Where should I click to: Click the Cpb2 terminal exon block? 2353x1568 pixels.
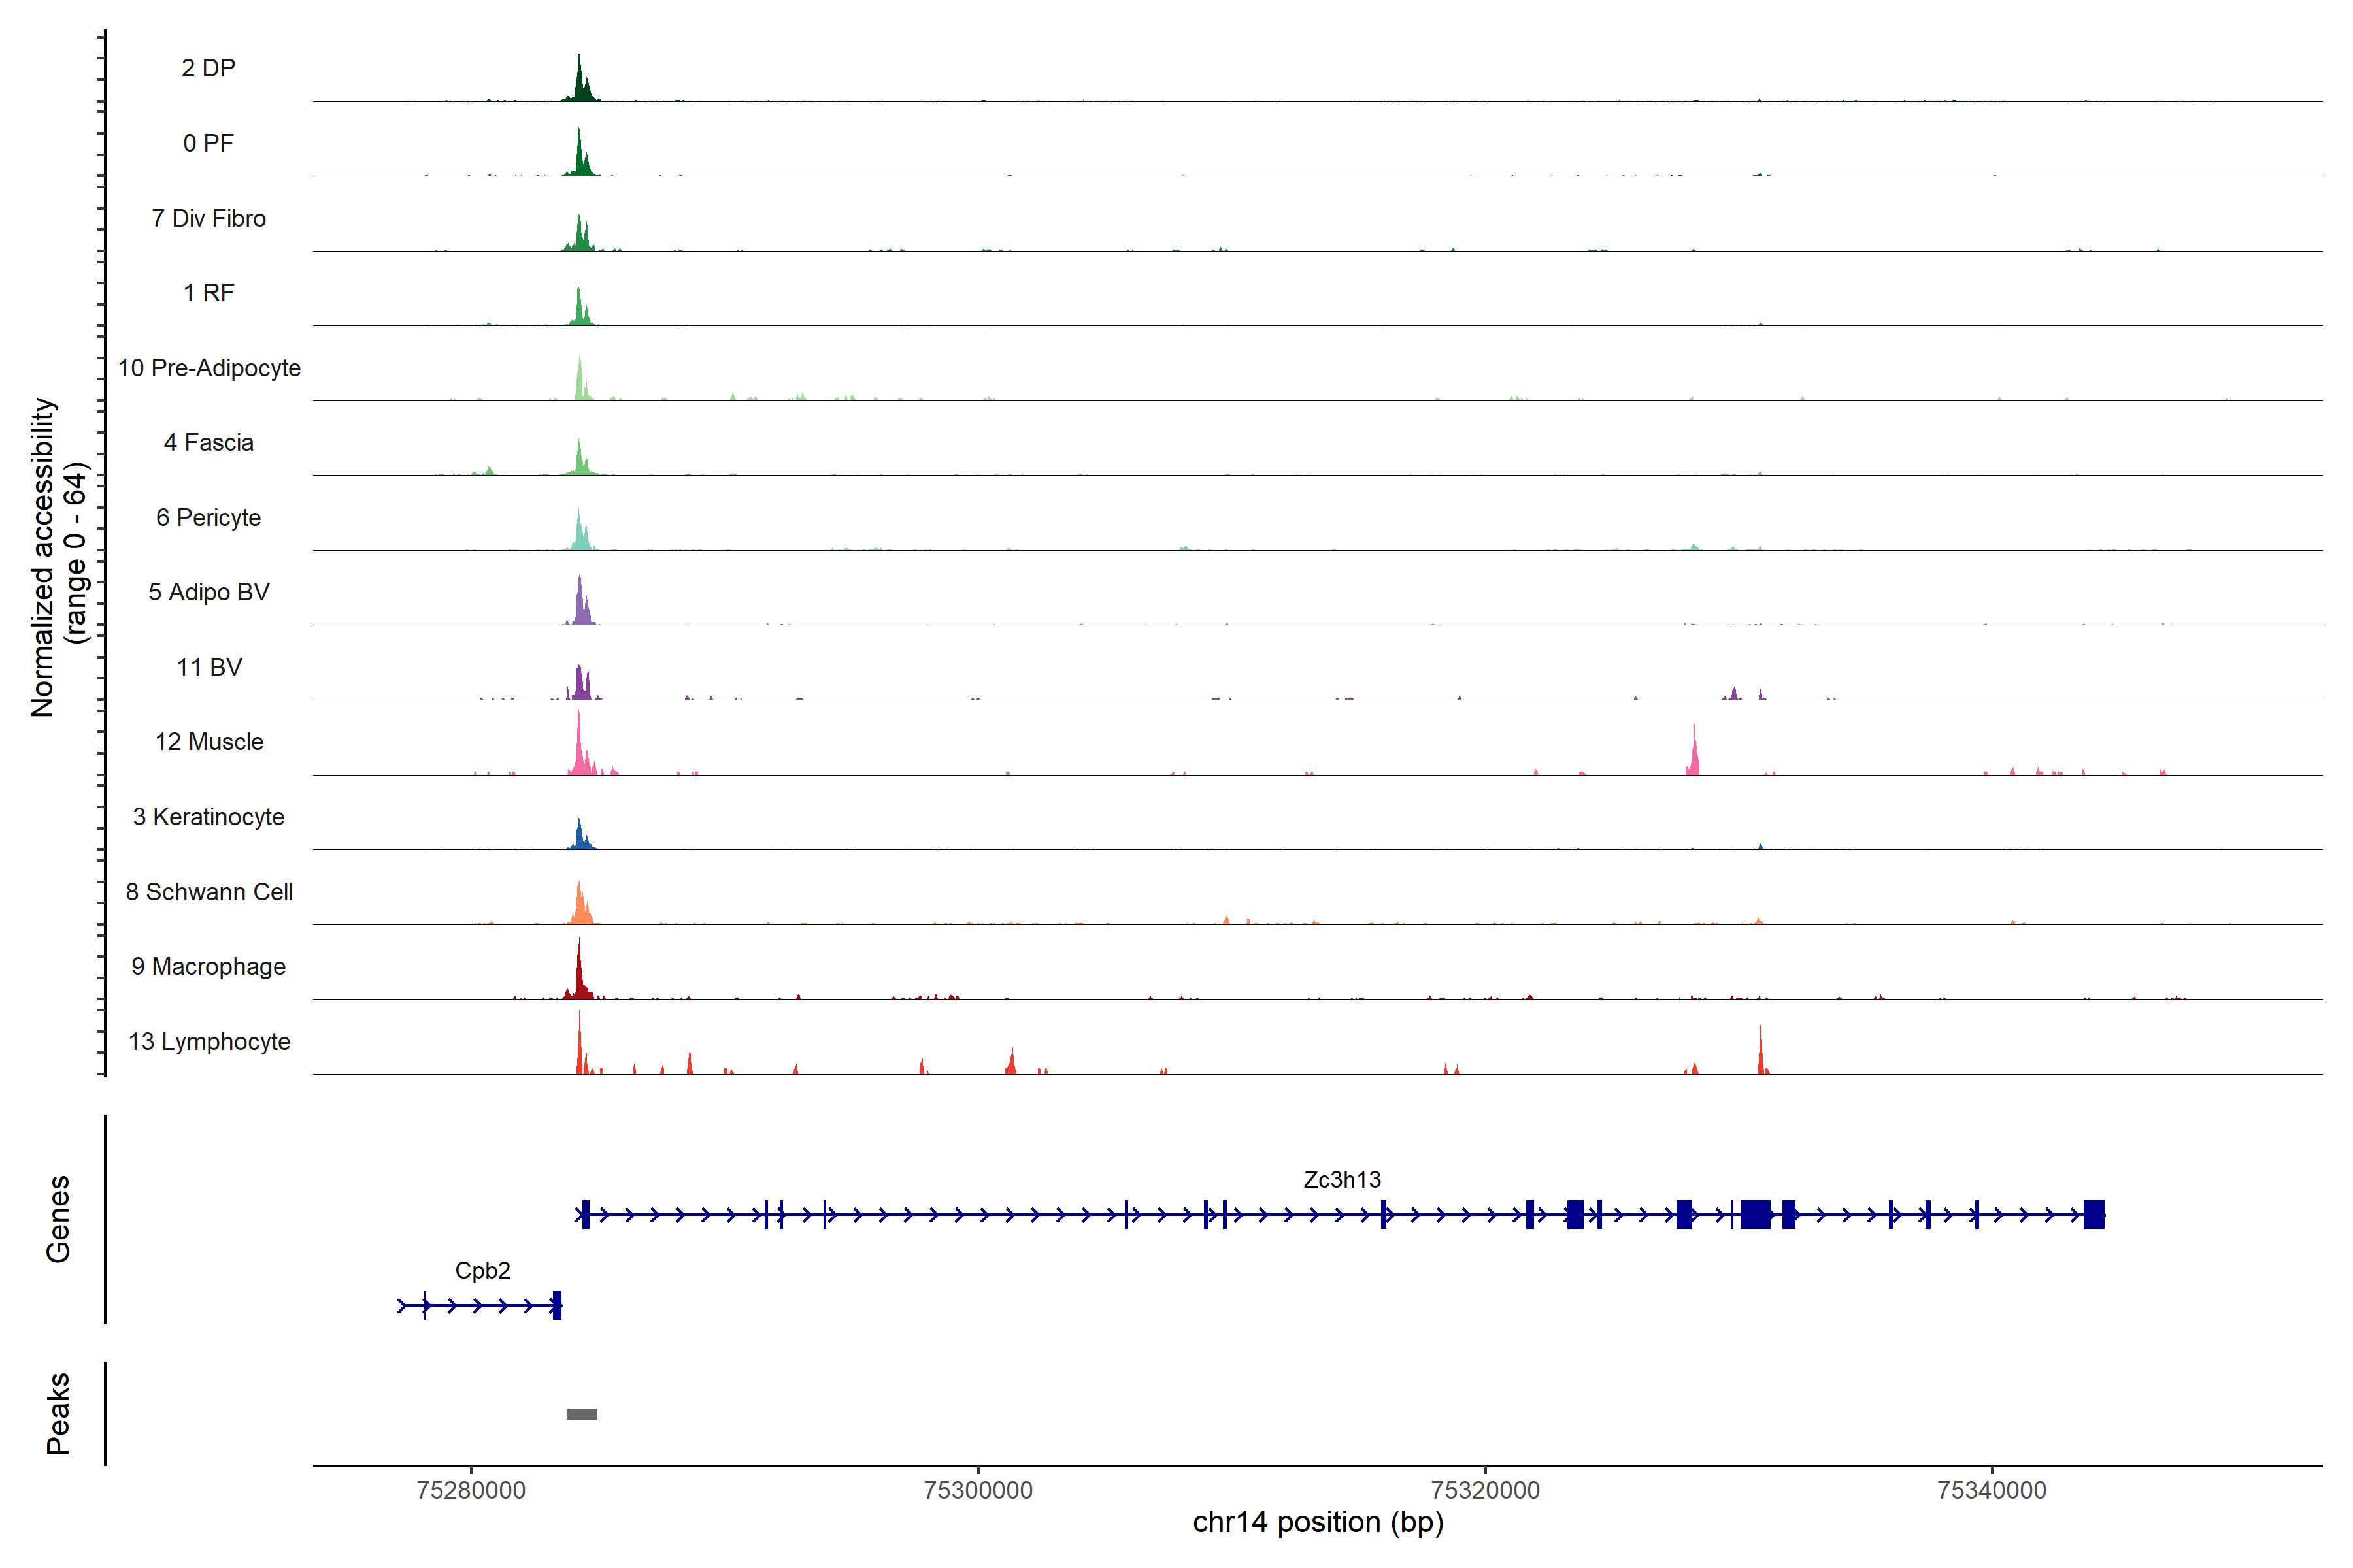[558, 1305]
